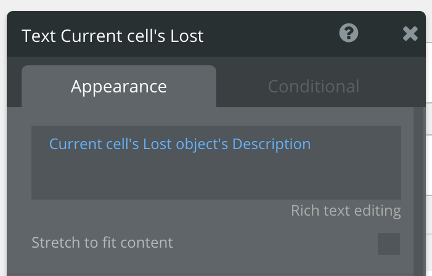Screen dimensions: 432x276
Task: Click 'Lost object's' segment of the expression
Action: coord(185,144)
